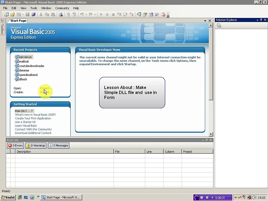Click Learn Visual Basic link
This screenshot has width=268, height=201.
pos(26,126)
